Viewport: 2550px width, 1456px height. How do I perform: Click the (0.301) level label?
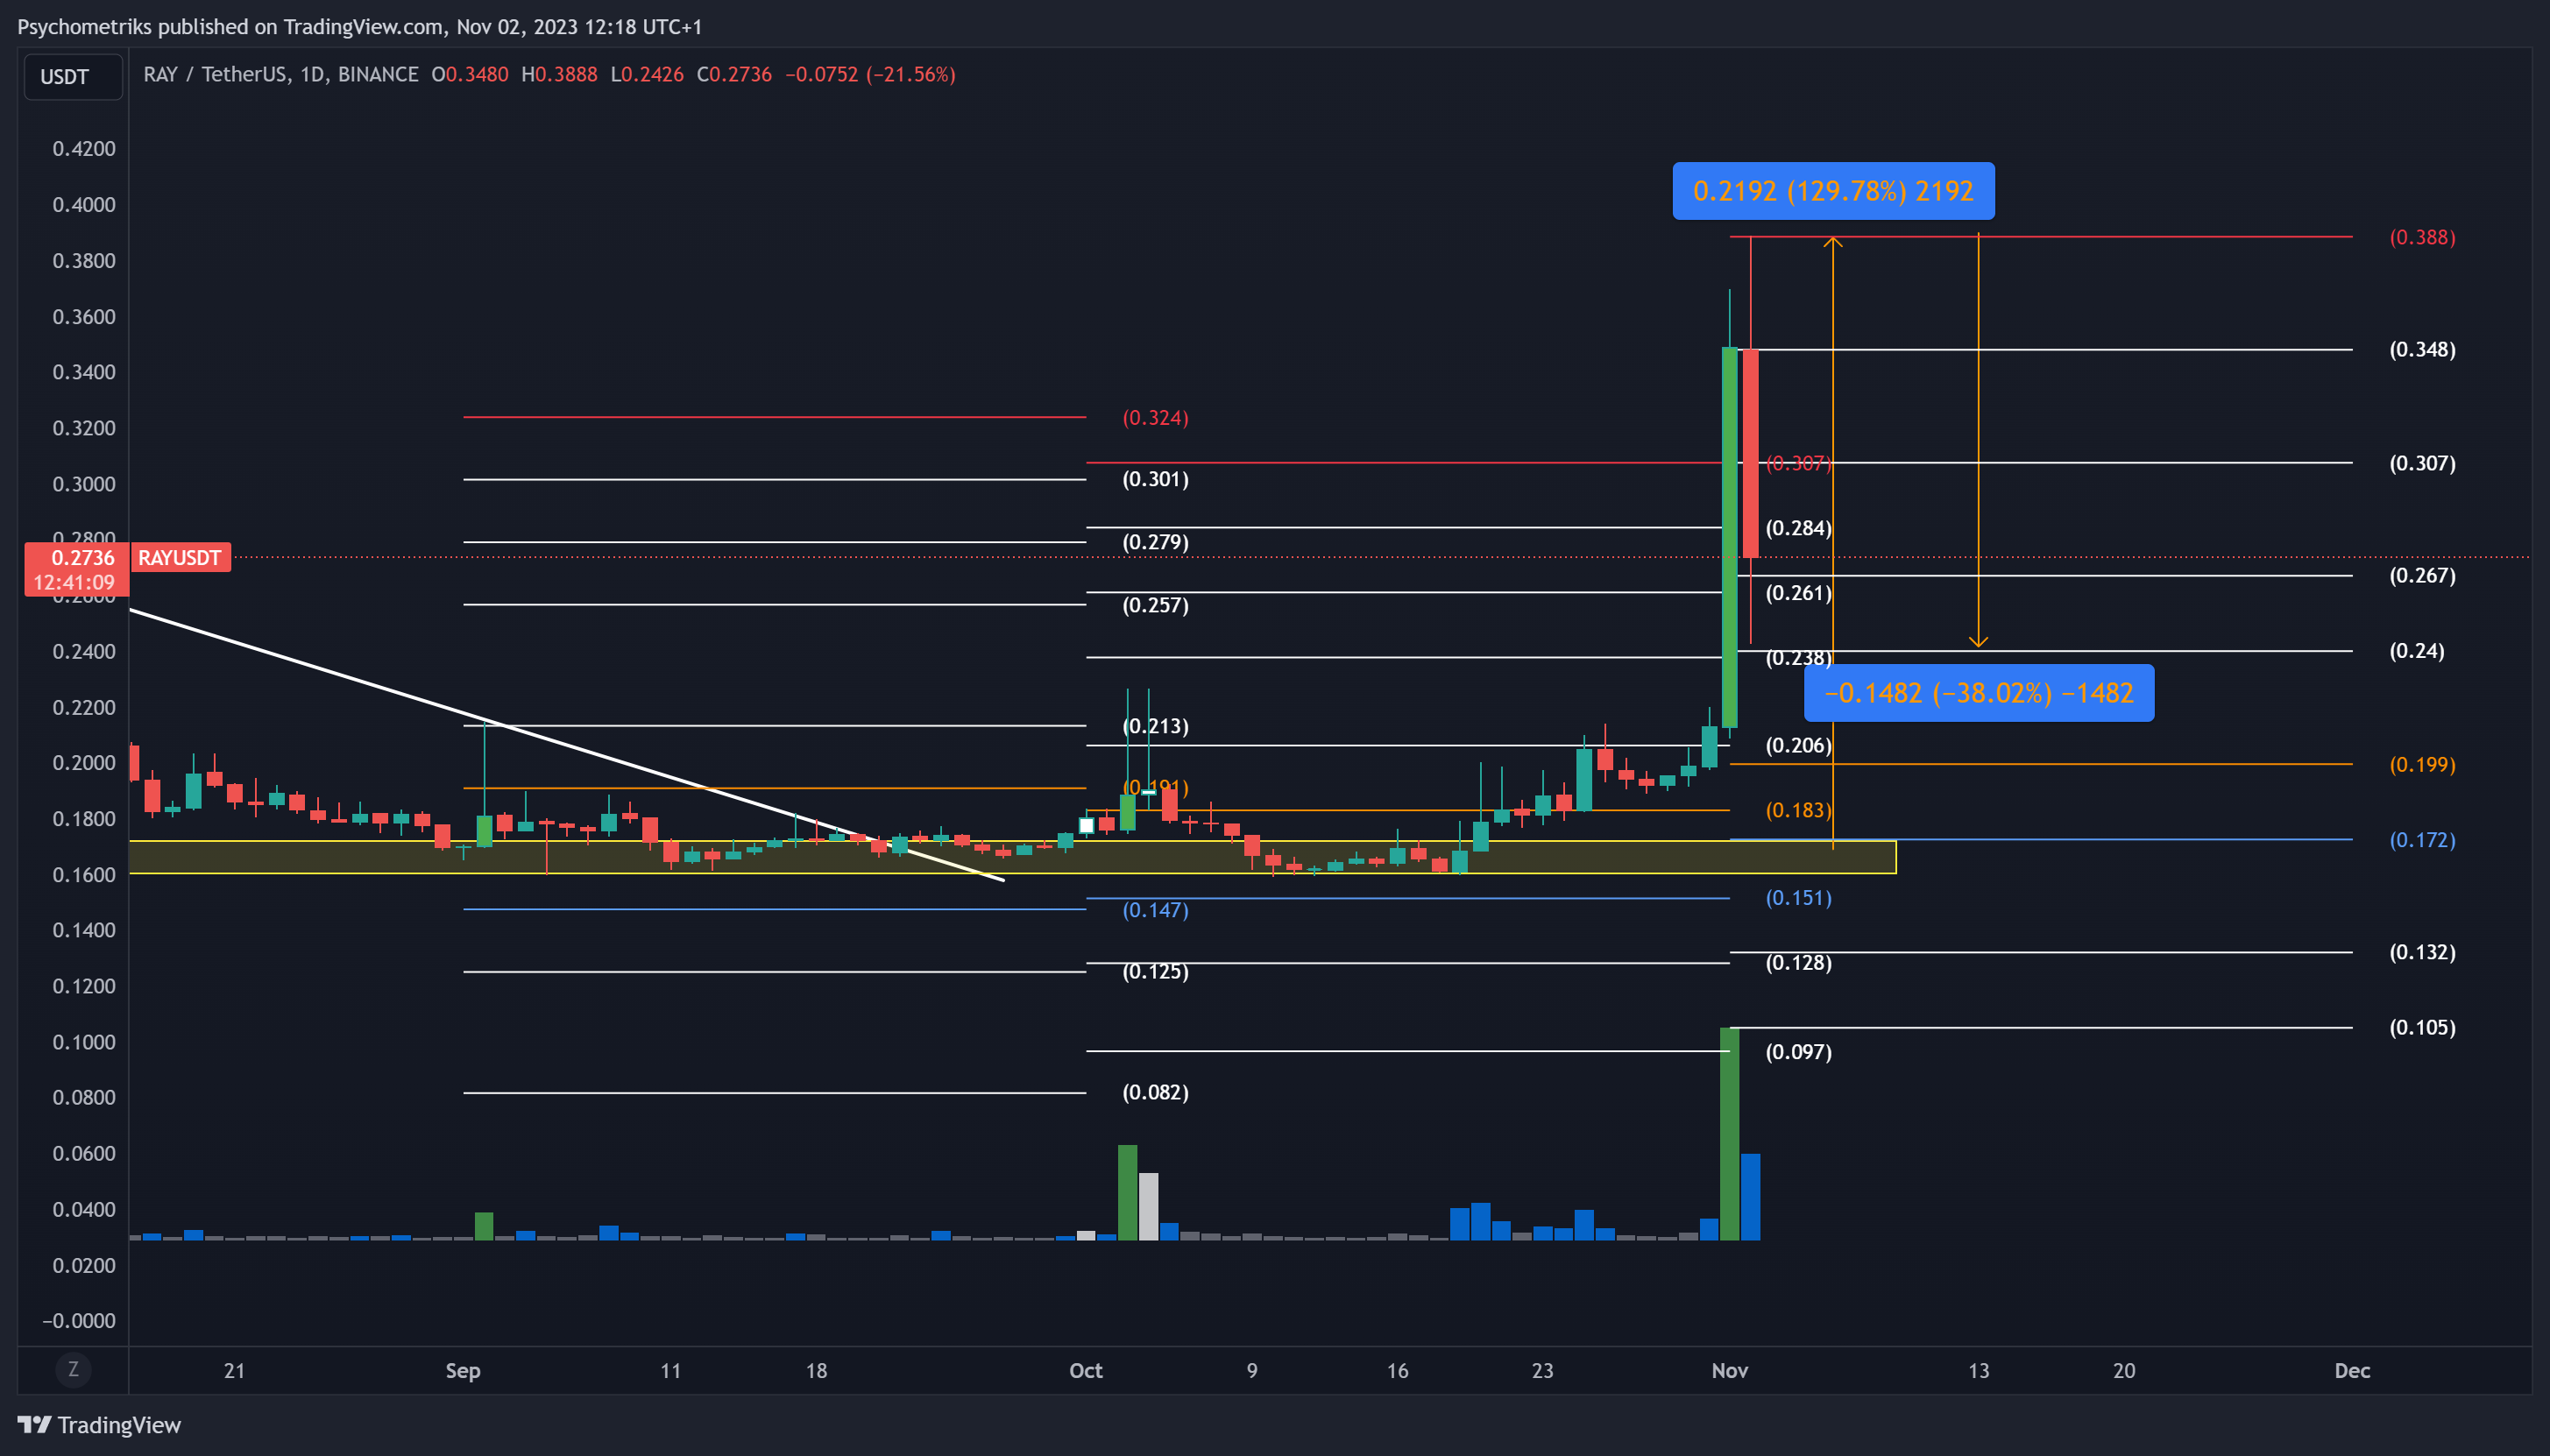[1155, 479]
